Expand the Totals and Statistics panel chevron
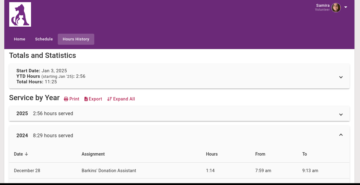Image resolution: width=360 pixels, height=185 pixels. click(x=341, y=77)
